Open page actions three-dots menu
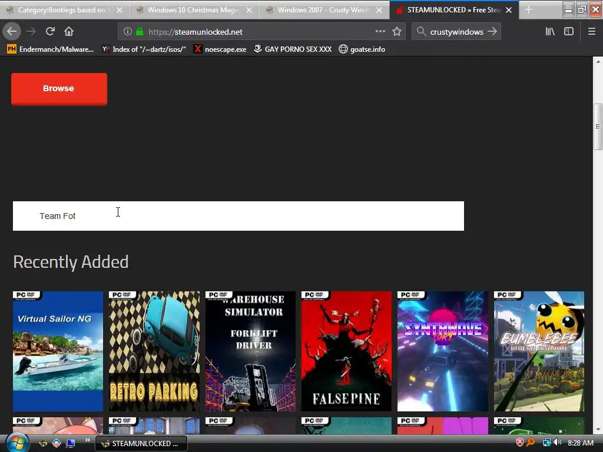Viewport: 603px width, 452px height. pos(380,32)
